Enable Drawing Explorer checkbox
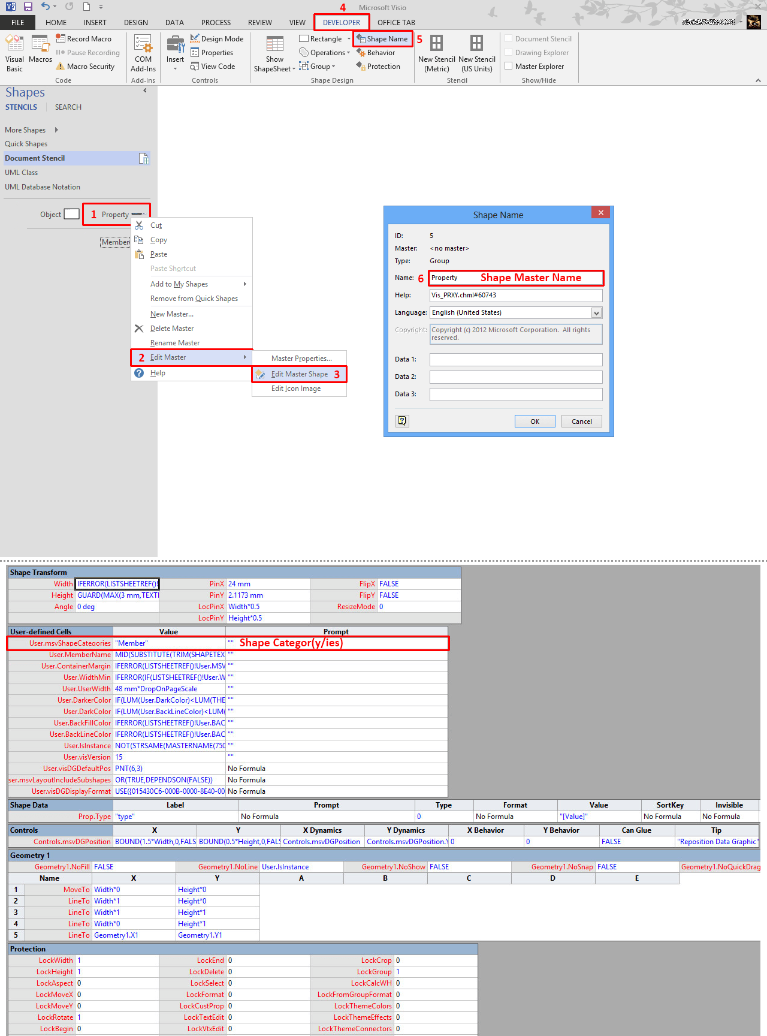Viewport: 767px width, 1036px height. [509, 52]
